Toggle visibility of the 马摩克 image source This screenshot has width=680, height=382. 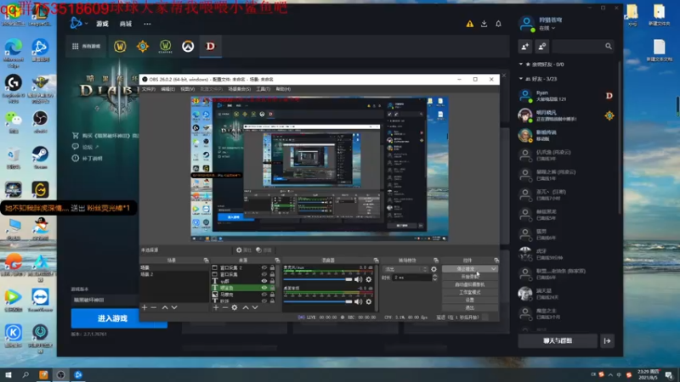(x=264, y=295)
